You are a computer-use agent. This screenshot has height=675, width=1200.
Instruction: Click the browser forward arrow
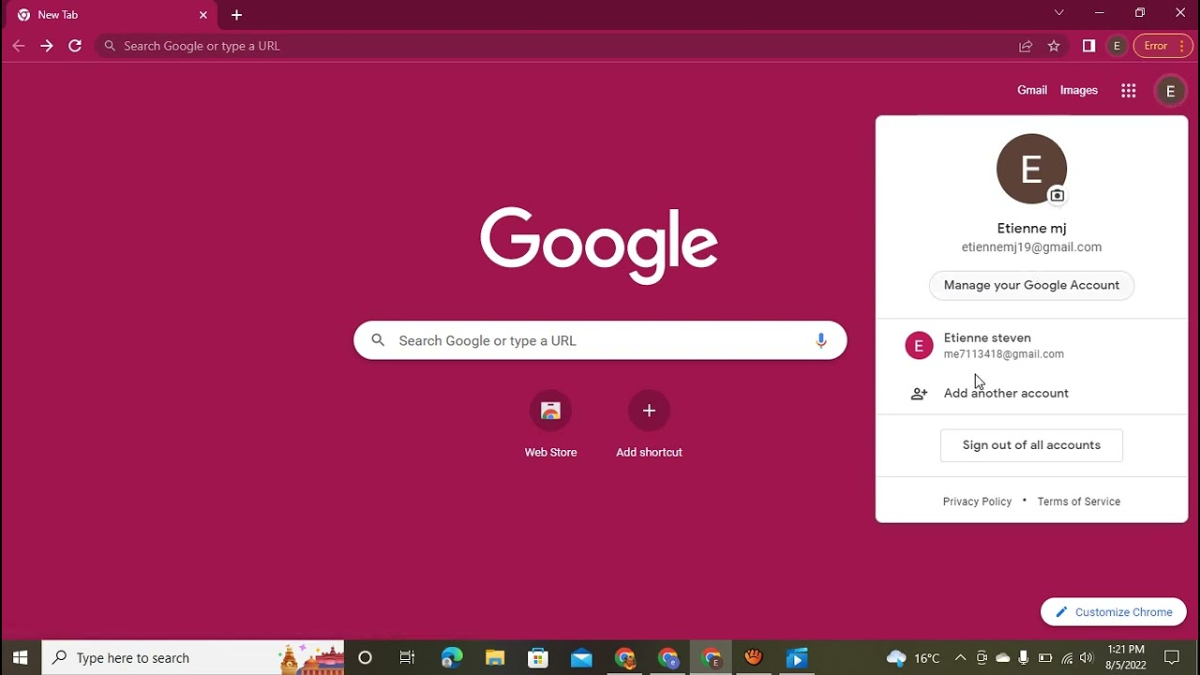pos(47,46)
